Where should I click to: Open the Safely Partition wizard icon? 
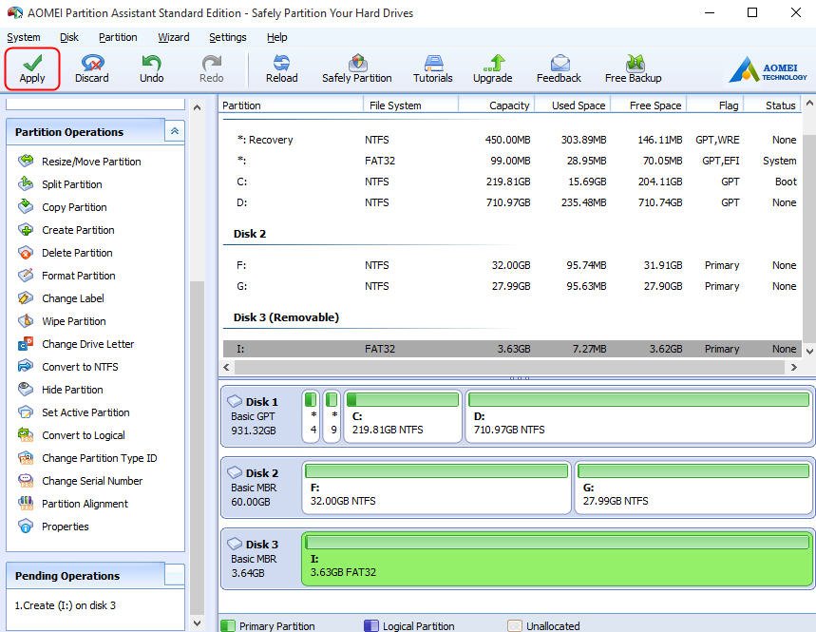tap(356, 68)
